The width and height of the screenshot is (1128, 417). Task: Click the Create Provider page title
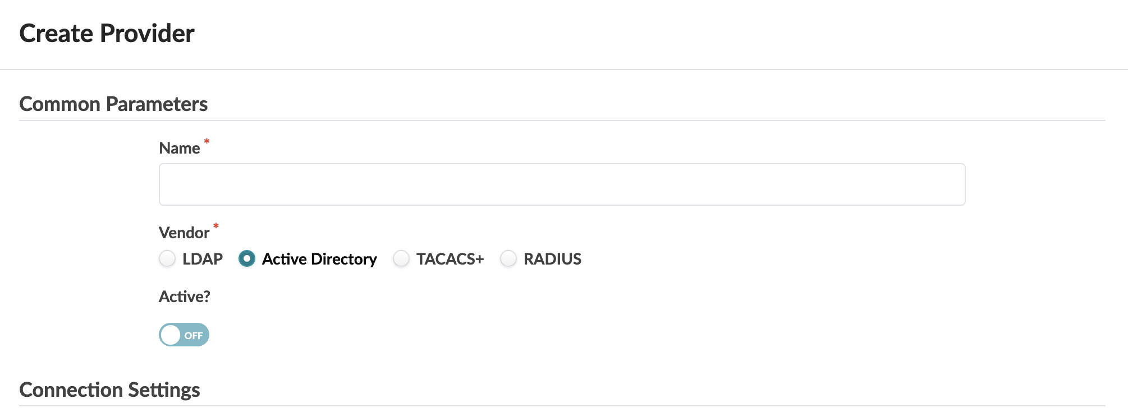pyautogui.click(x=107, y=34)
